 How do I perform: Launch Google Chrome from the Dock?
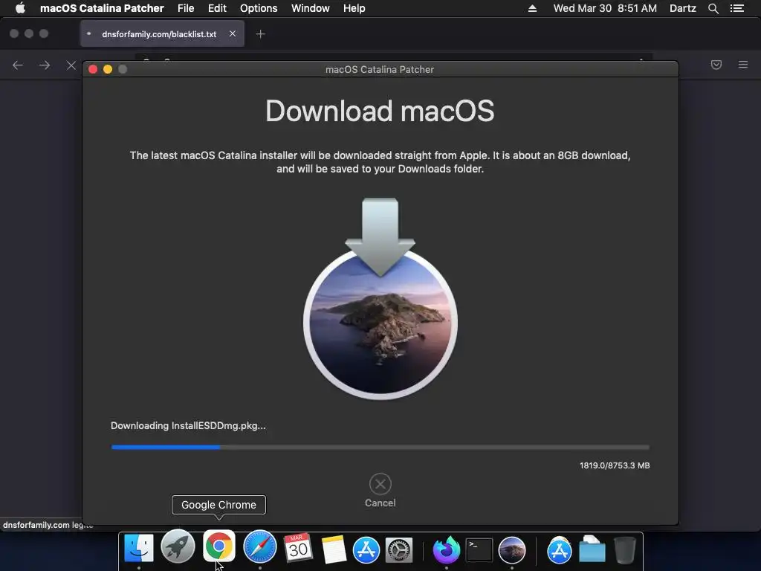pos(219,546)
